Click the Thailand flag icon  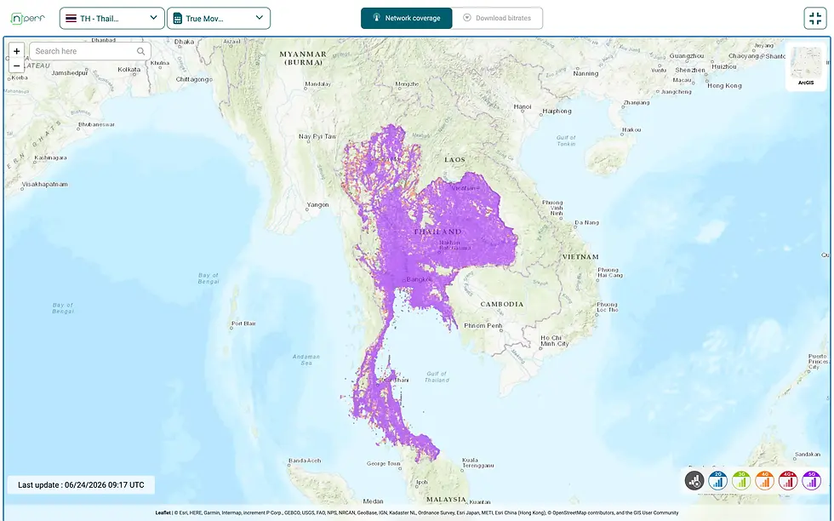point(71,19)
